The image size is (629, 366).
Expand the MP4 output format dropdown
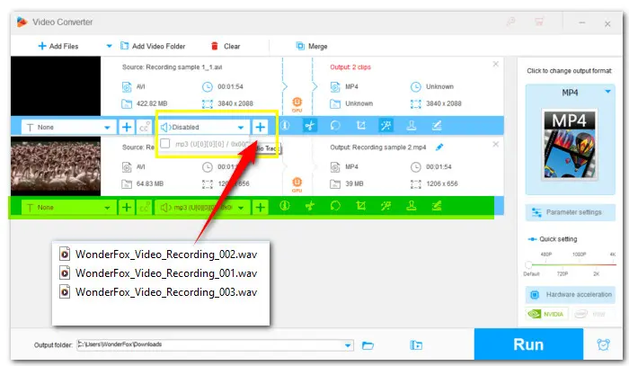point(607,92)
